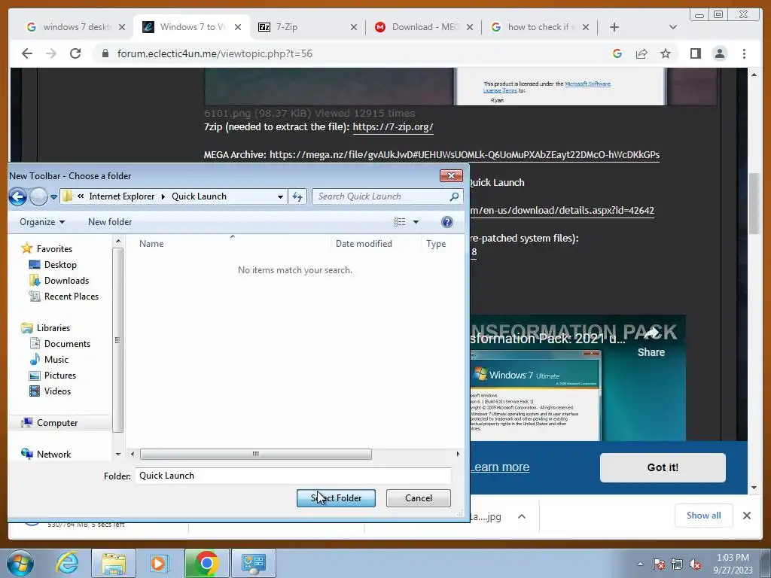771x578 pixels.
Task: Click Internet Explorer in the address path
Action: pos(122,196)
